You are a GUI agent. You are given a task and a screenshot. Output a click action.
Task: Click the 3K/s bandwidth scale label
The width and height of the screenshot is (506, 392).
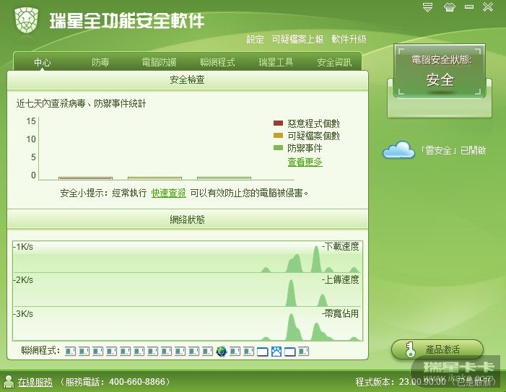coord(23,314)
